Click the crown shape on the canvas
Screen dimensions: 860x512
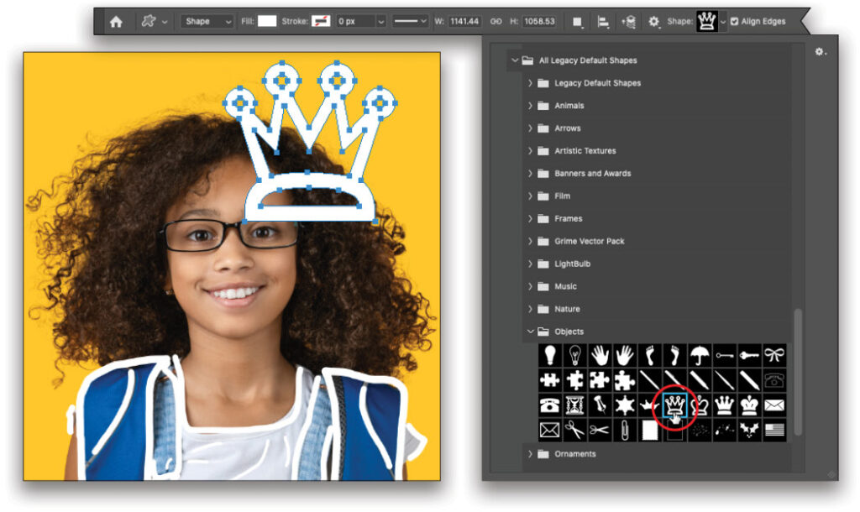310,143
